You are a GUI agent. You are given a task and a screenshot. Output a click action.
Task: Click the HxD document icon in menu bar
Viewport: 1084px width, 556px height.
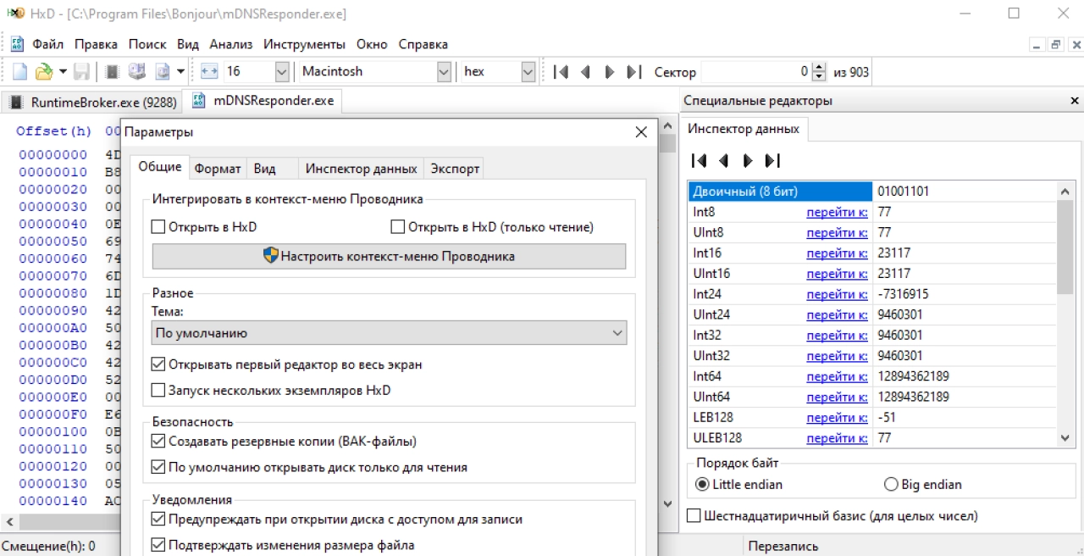[16, 44]
